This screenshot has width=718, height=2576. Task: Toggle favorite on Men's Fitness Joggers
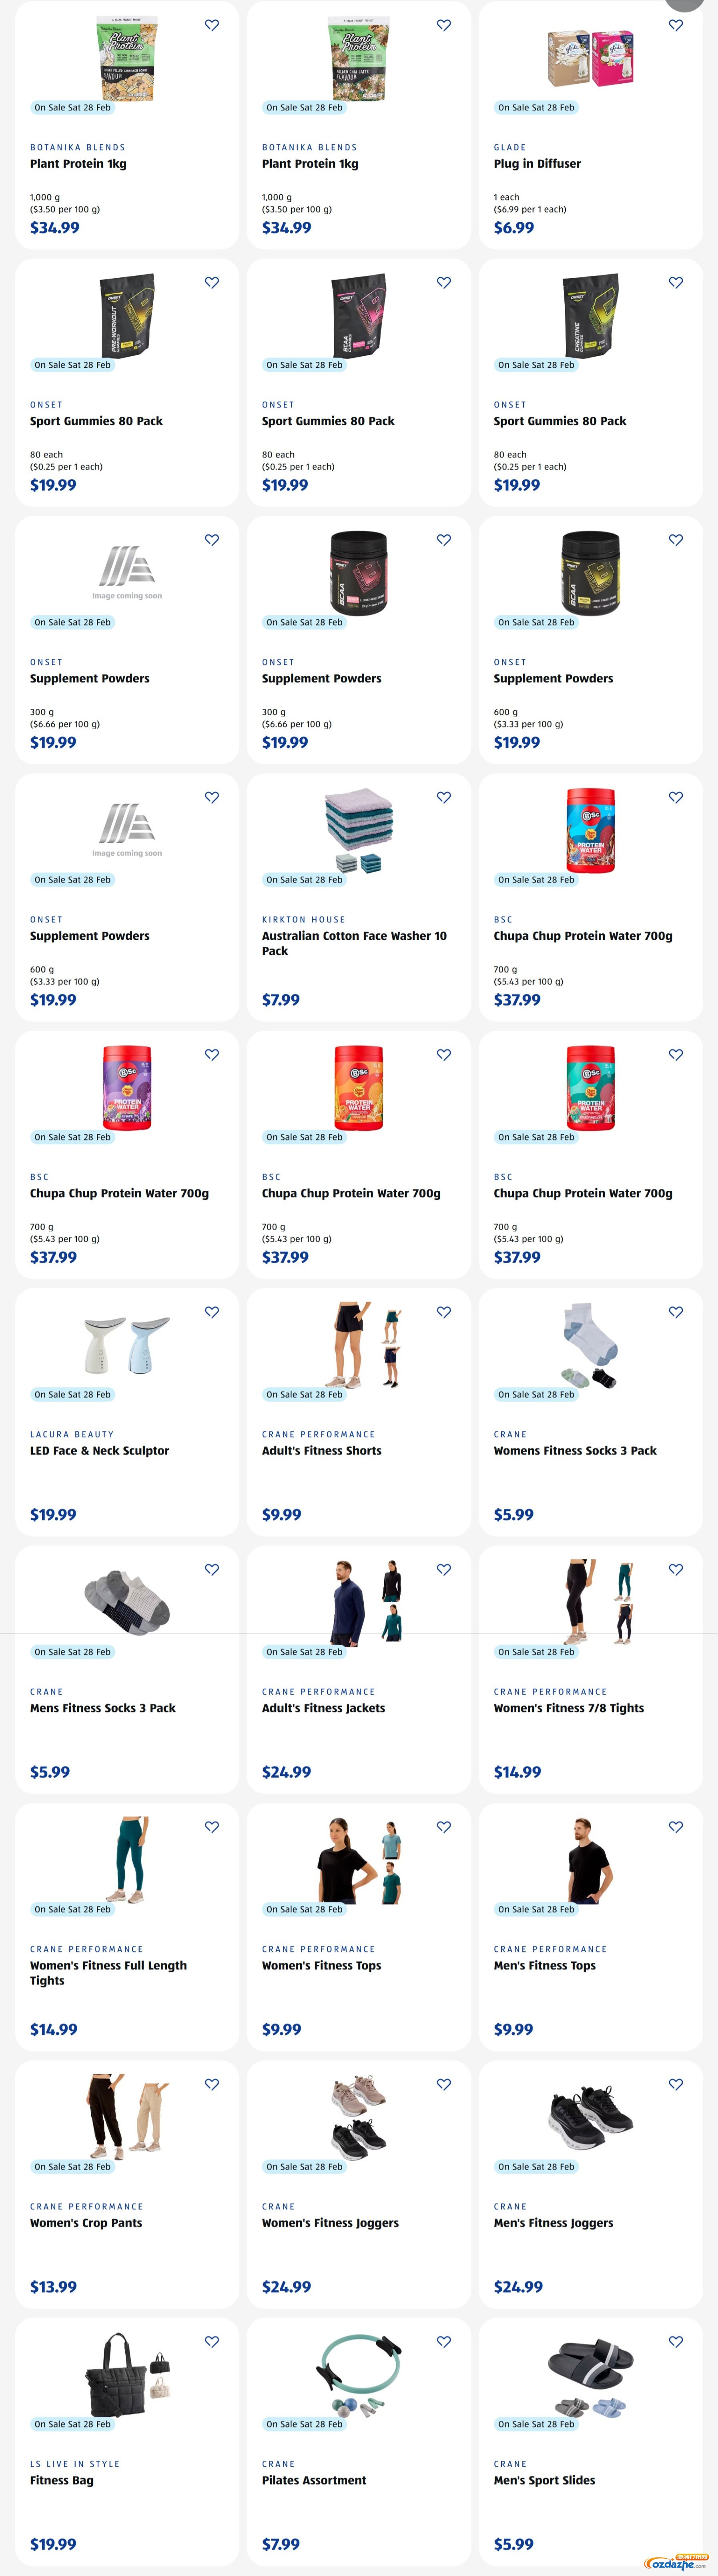pos(676,2084)
